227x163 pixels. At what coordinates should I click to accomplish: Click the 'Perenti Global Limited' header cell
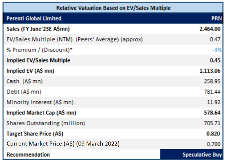(34, 18)
